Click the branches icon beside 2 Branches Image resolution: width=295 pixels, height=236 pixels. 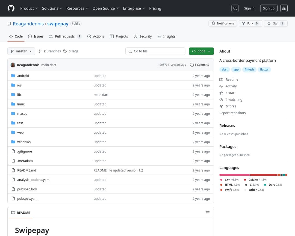pos(40,51)
